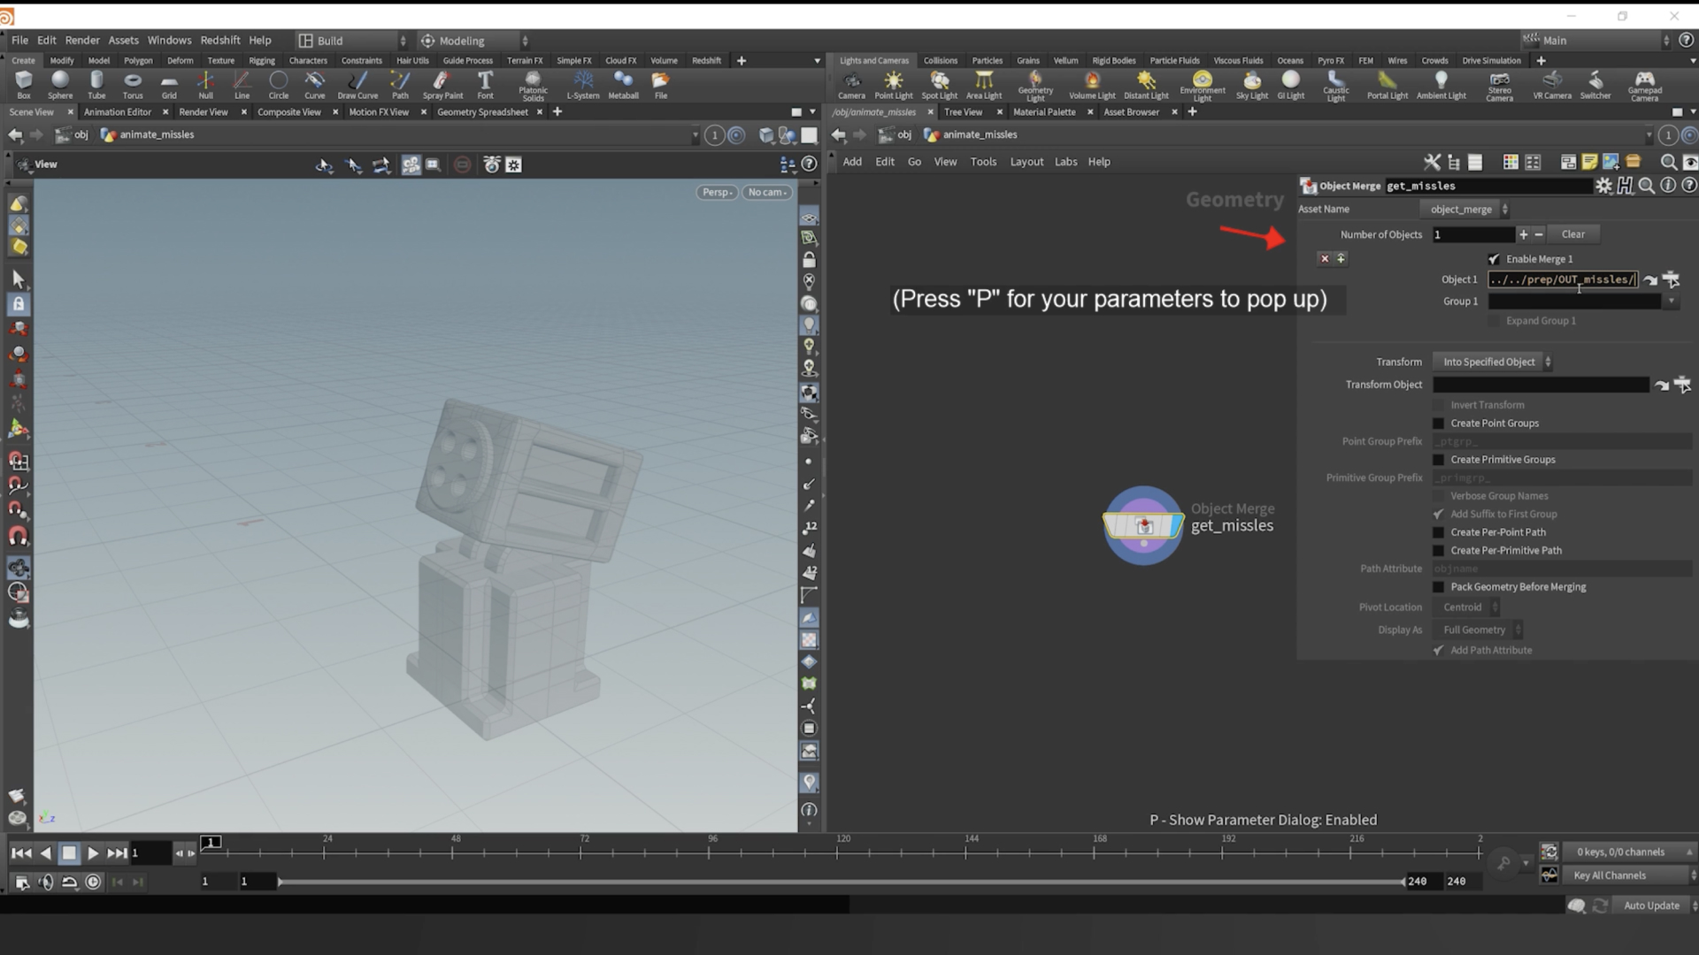1699x955 pixels.
Task: Select the Box shelf tool
Action: [x=24, y=85]
